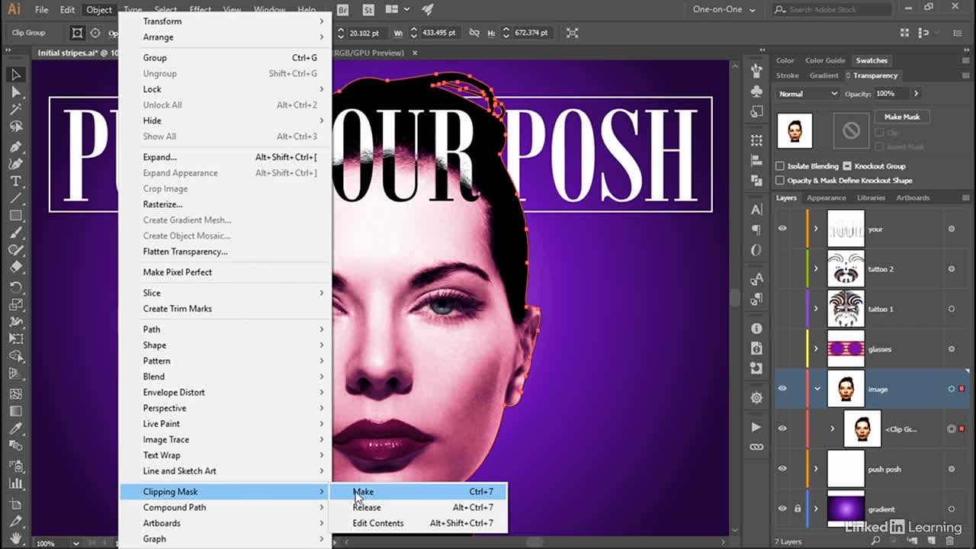The width and height of the screenshot is (976, 549).
Task: Open the File menu
Action: click(42, 10)
